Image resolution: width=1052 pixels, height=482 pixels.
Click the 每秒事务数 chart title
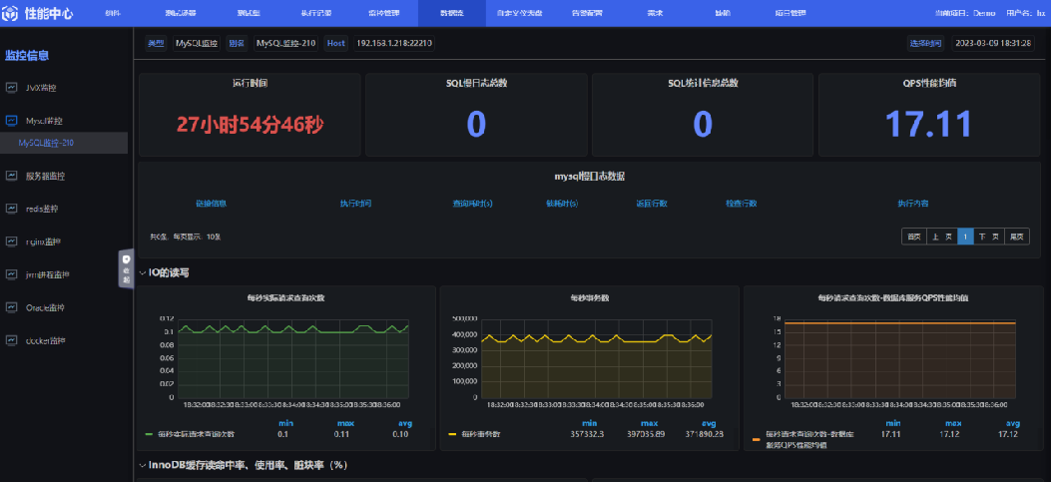coord(590,297)
